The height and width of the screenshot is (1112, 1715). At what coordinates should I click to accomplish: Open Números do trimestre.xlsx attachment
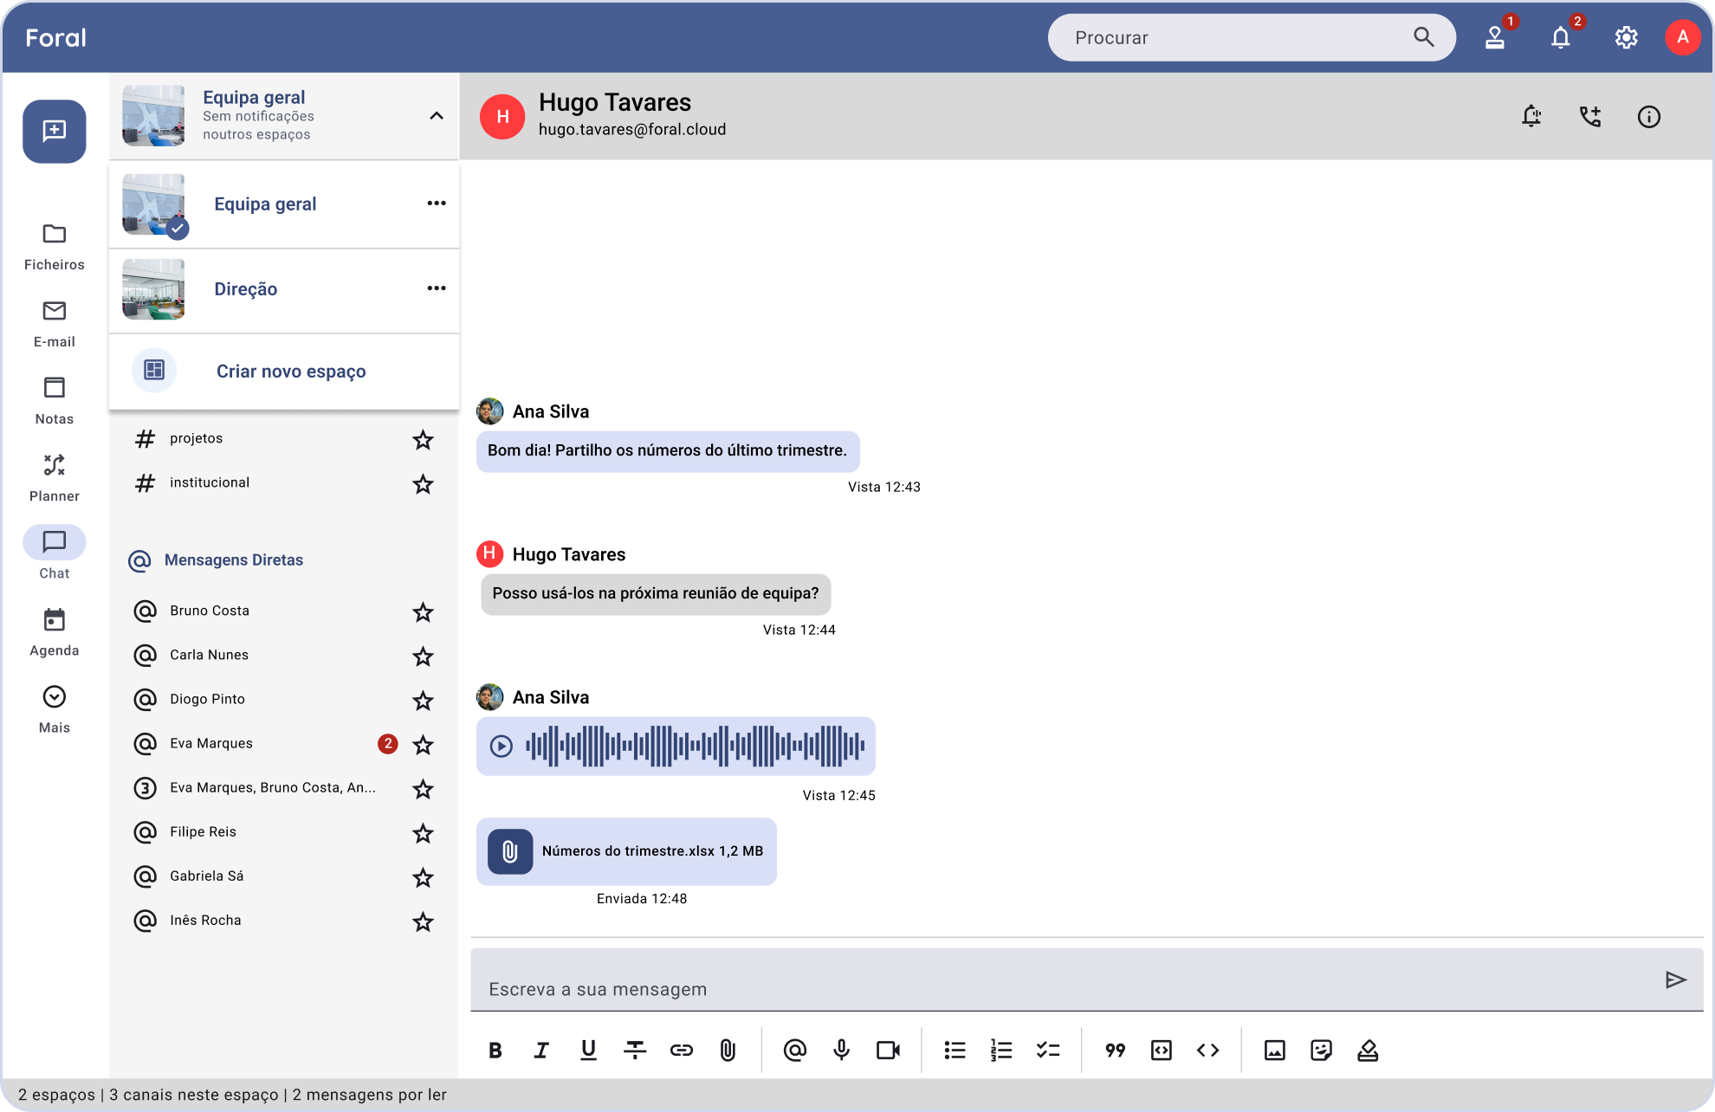(x=626, y=851)
